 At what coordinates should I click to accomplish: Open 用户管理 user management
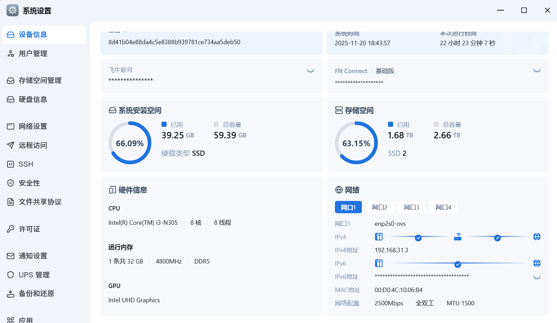(44, 54)
